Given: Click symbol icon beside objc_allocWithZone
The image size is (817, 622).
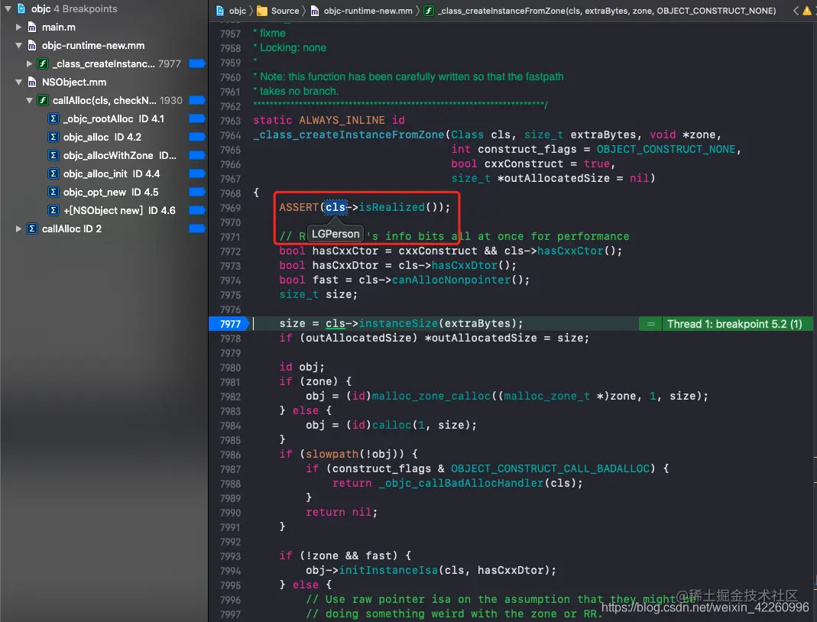Looking at the screenshot, I should [x=53, y=155].
